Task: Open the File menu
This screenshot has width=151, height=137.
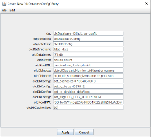Action: [x=4, y=10]
